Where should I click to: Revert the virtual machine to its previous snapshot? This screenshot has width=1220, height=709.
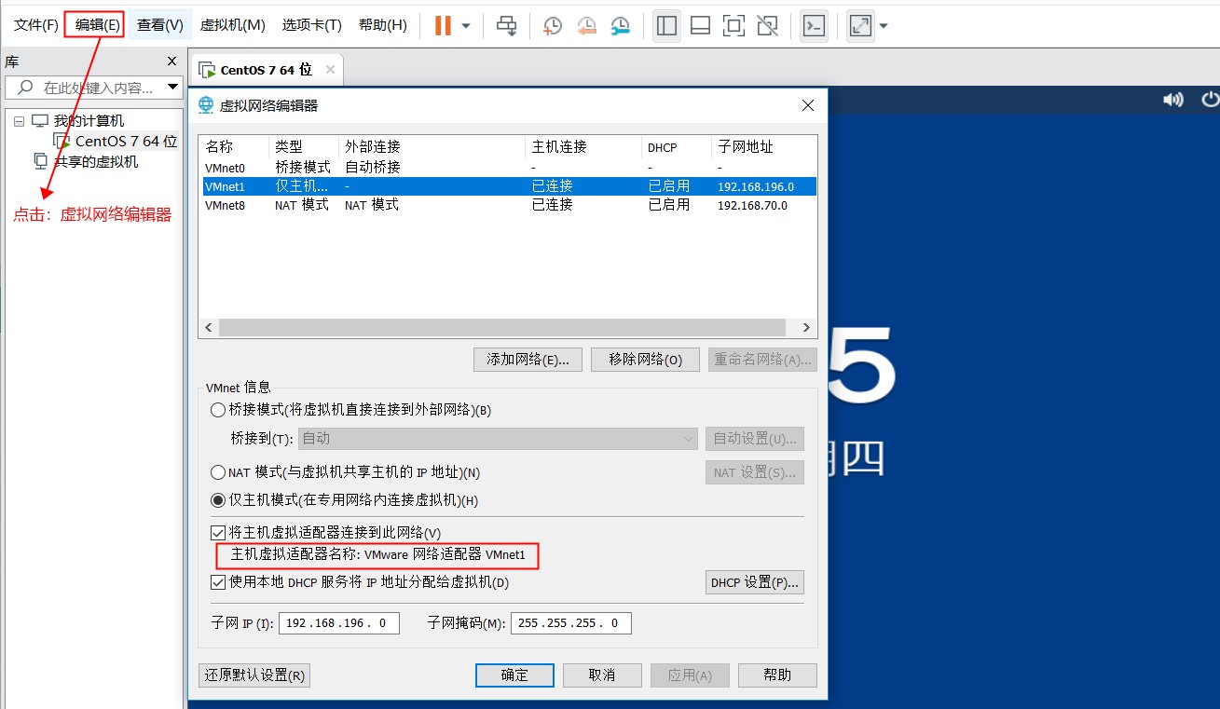point(586,26)
